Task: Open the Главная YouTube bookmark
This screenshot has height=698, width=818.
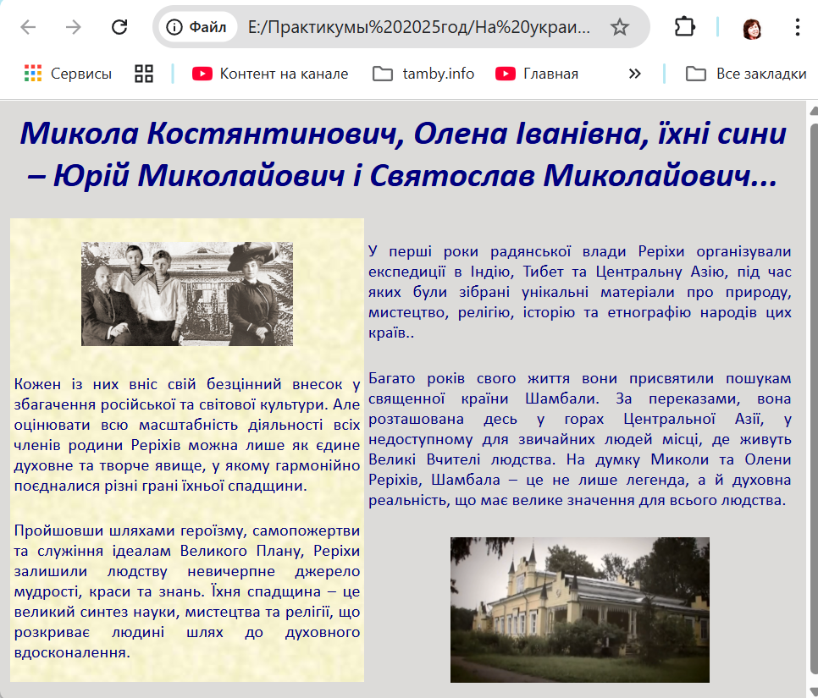Action: coord(537,74)
